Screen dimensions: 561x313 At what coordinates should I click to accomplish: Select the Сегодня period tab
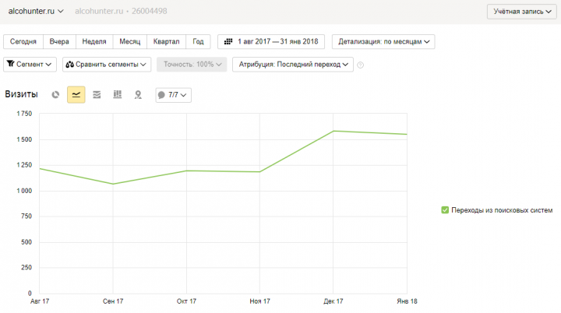coord(23,41)
